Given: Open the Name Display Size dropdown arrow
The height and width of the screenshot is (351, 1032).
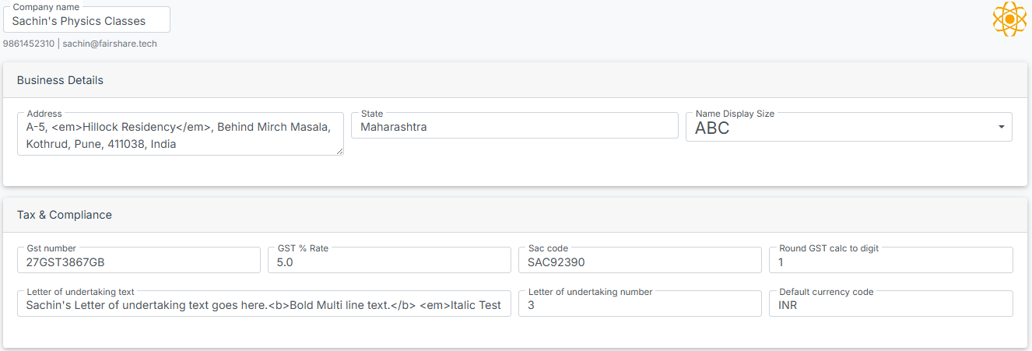Looking at the screenshot, I should [1001, 128].
